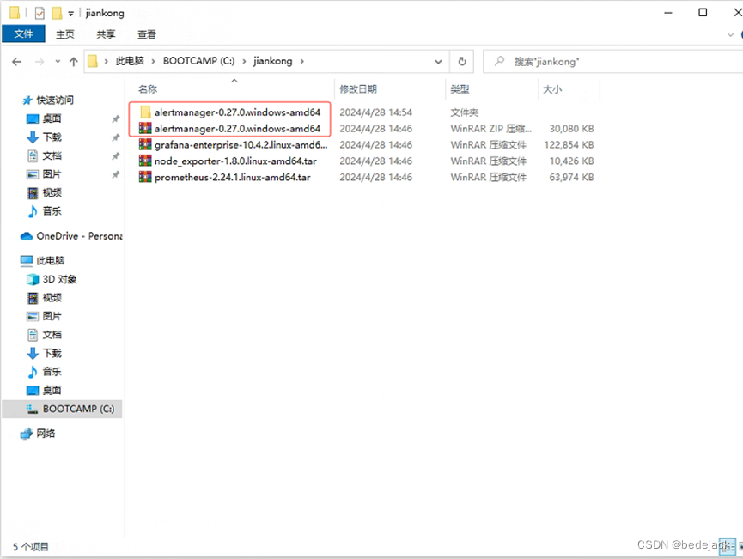This screenshot has width=743, height=559.
Task: Open 视频 under quick access
Action: pyautogui.click(x=52, y=192)
